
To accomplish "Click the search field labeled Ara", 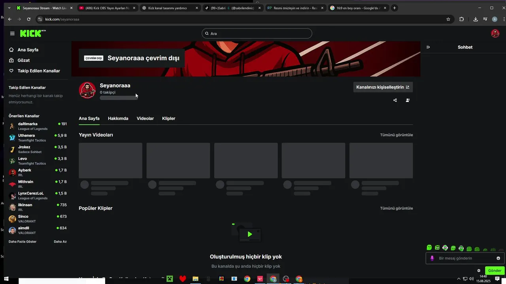I will coord(257,34).
